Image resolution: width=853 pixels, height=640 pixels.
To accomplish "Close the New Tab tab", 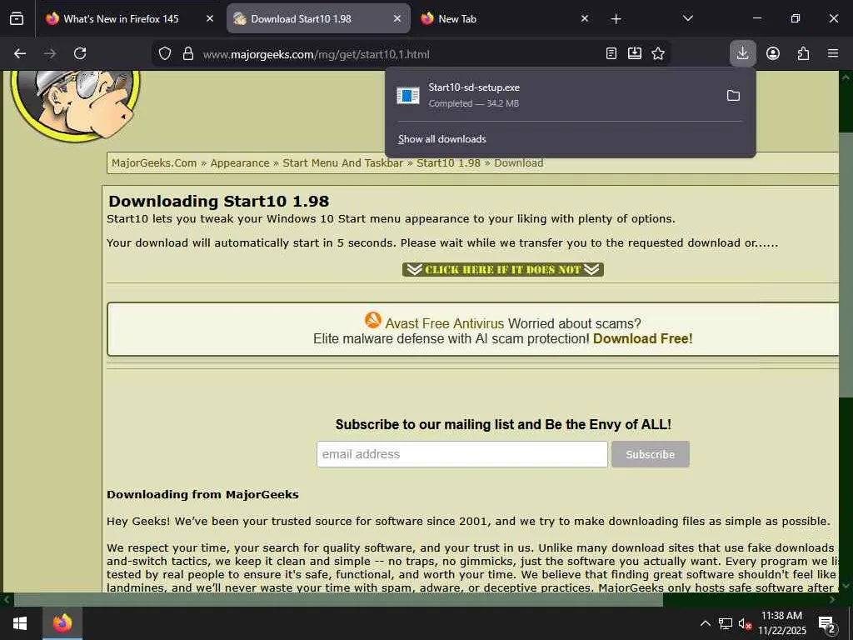I will coord(585,18).
